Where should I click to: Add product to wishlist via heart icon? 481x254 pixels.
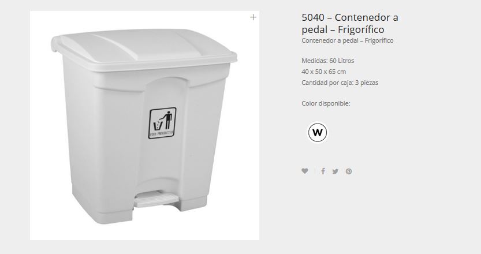pos(305,171)
